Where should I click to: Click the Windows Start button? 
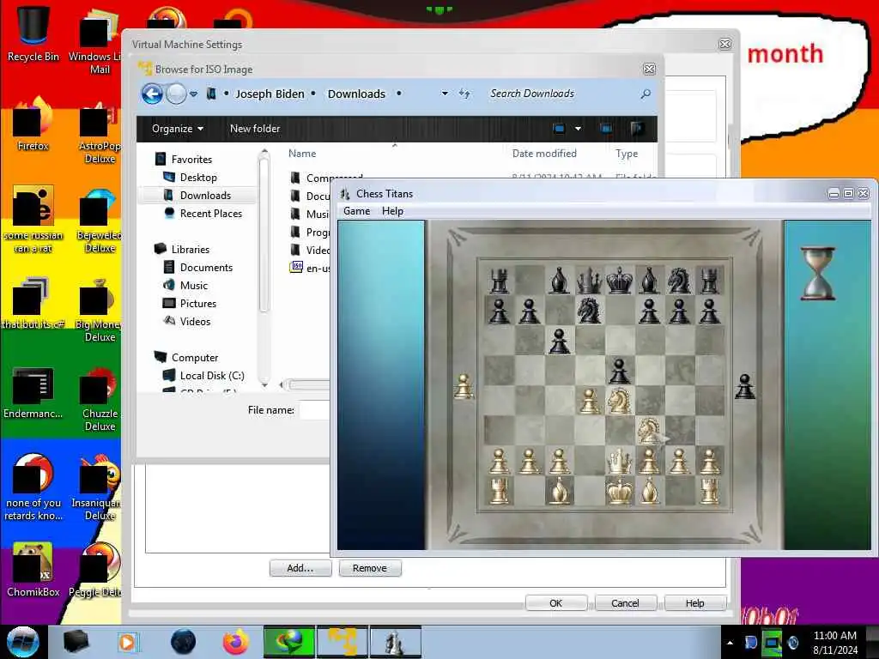click(x=23, y=642)
